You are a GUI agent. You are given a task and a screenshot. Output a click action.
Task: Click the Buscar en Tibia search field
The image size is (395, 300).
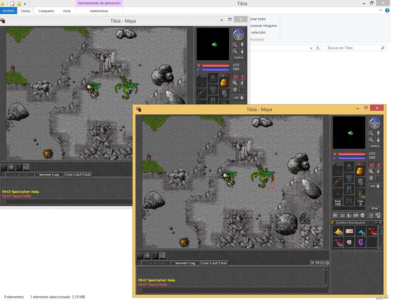coord(356,48)
